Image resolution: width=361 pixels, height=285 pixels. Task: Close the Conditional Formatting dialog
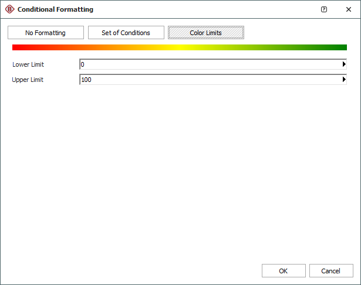click(x=348, y=9)
